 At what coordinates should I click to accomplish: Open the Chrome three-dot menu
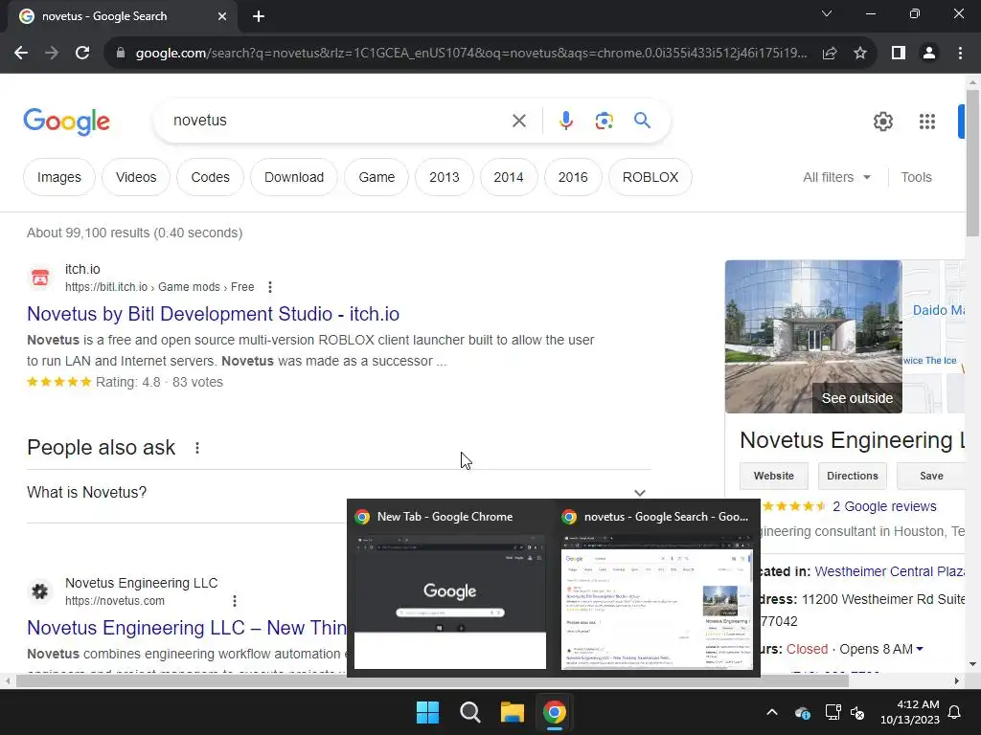point(960,54)
